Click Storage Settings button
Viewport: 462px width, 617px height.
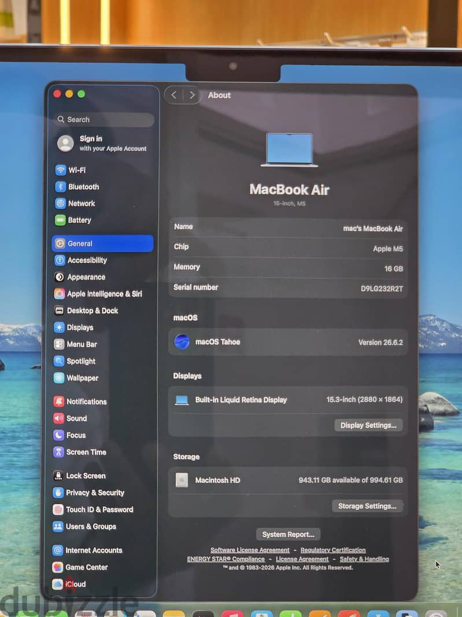click(367, 506)
